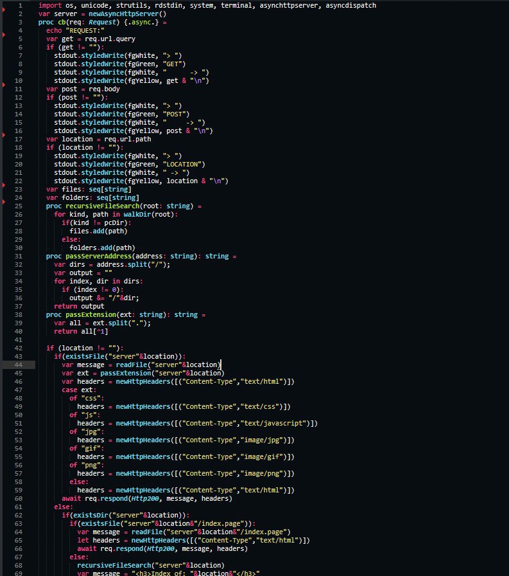This screenshot has width=509, height=576.
Task: Click "address.split" on line 32
Action: [122, 265]
